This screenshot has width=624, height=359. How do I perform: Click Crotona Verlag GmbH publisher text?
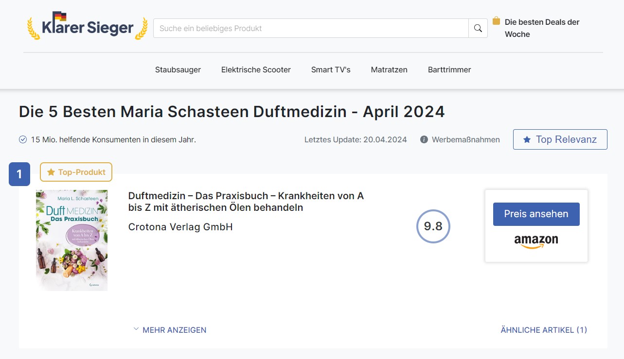tap(180, 227)
